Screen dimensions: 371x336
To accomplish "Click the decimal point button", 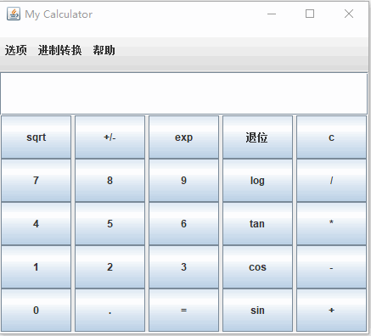I will point(110,311).
